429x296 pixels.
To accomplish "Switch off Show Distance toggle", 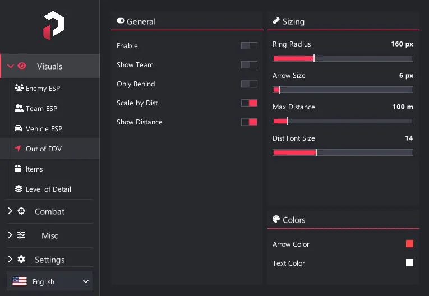I will click(x=249, y=122).
